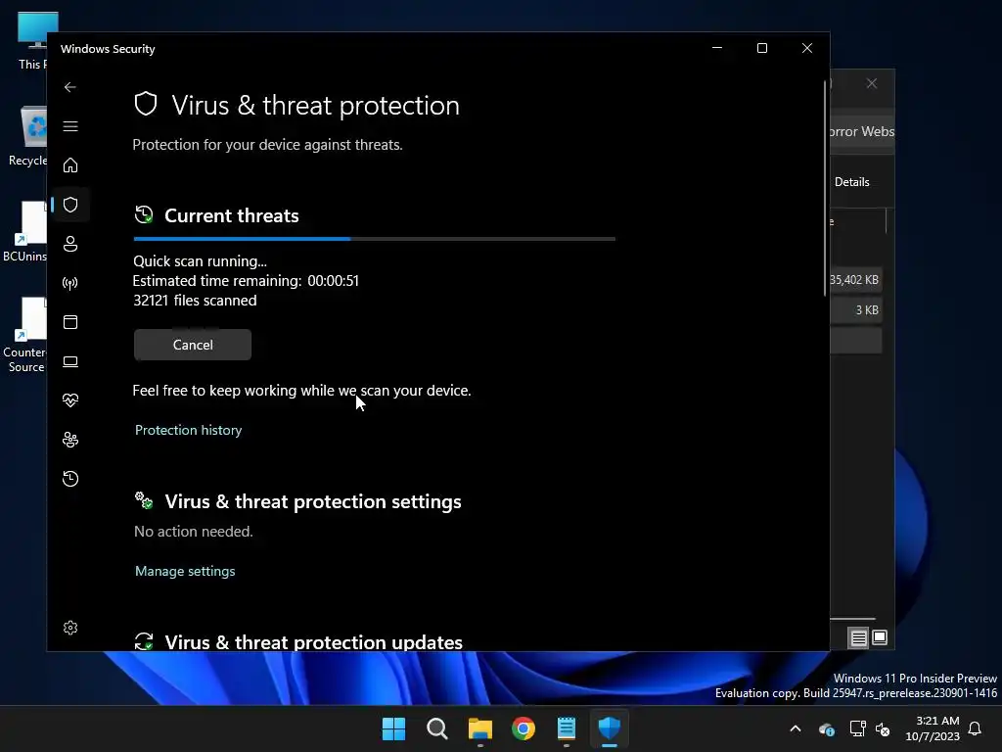The width and height of the screenshot is (1002, 752).
Task: Open Settings gear in Windows Security
Action: click(70, 628)
